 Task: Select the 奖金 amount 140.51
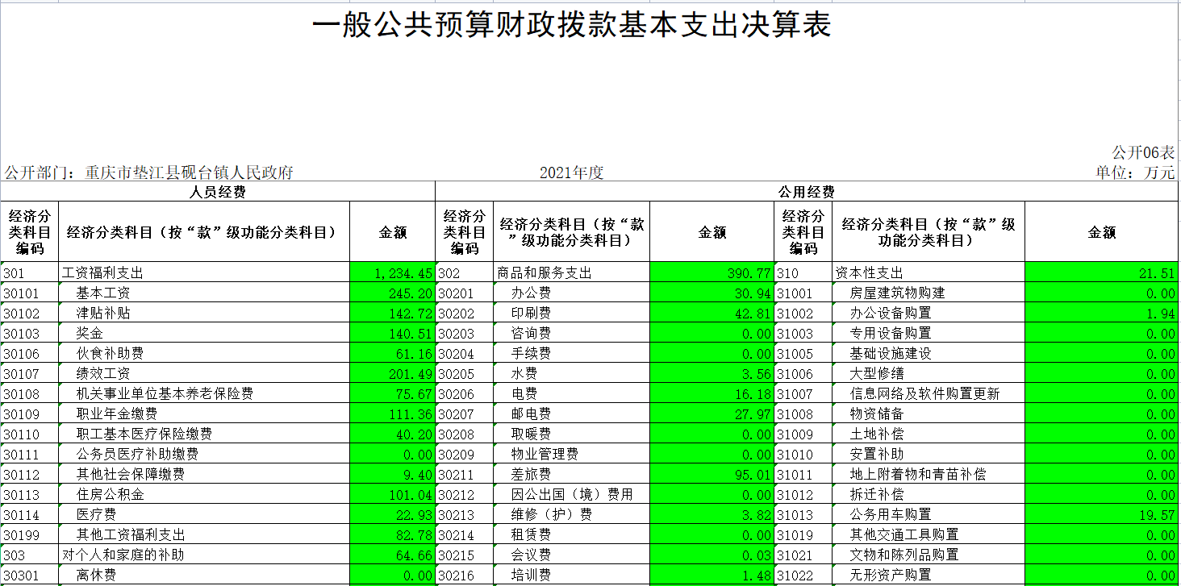393,333
